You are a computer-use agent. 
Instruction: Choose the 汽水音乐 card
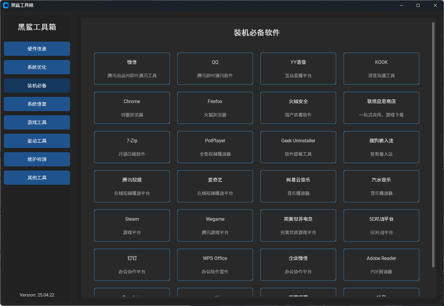[x=381, y=186]
